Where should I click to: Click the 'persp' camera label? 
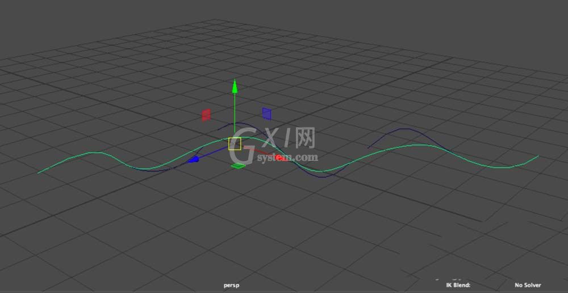coord(232,285)
